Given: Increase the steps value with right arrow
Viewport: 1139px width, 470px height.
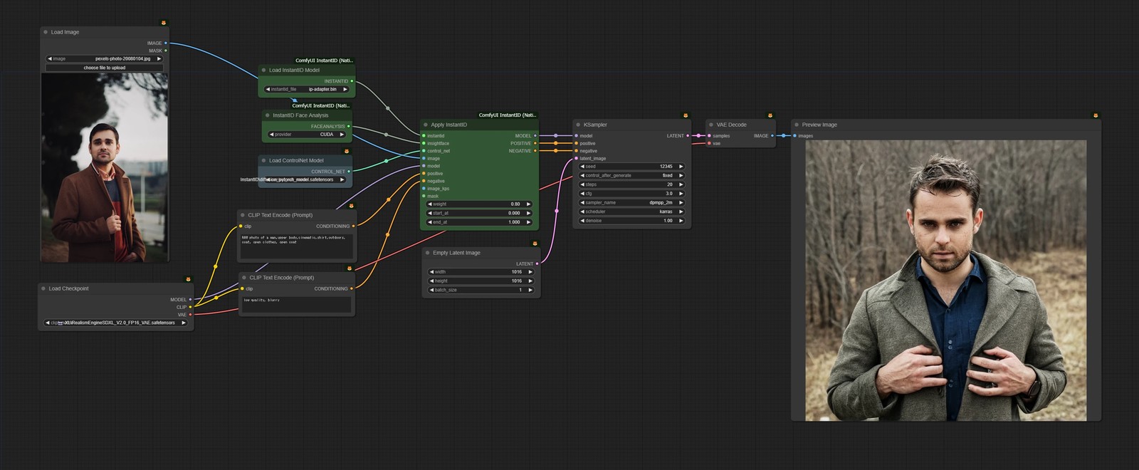Looking at the screenshot, I should pyautogui.click(x=681, y=184).
